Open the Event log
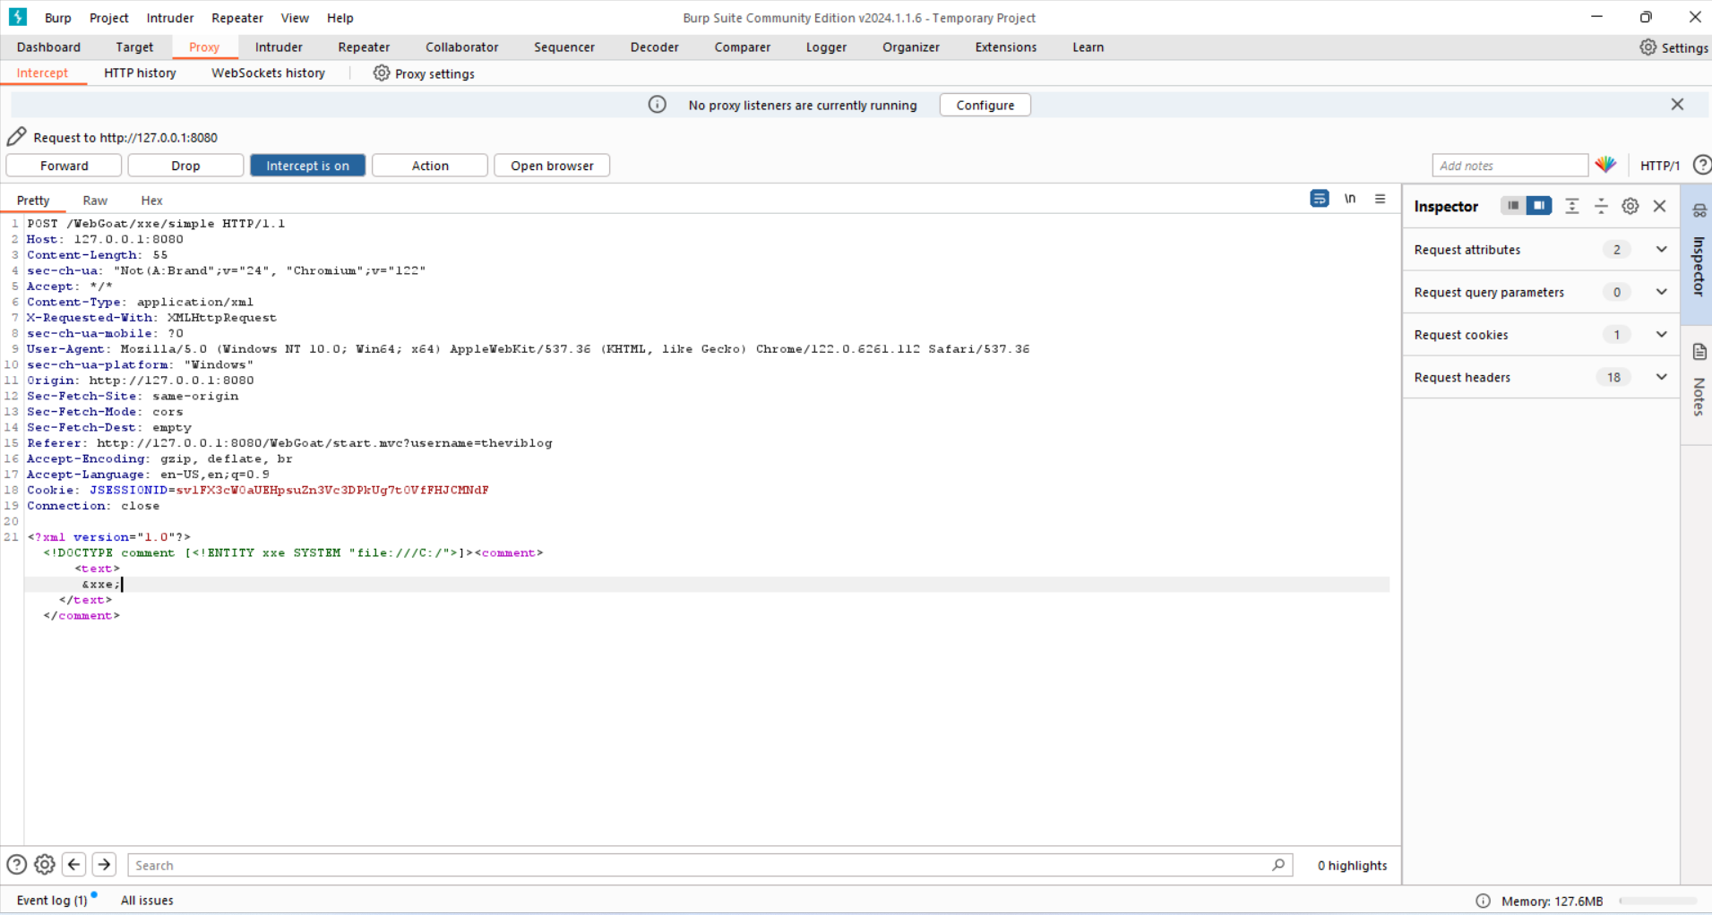The width and height of the screenshot is (1712, 915). (x=52, y=901)
